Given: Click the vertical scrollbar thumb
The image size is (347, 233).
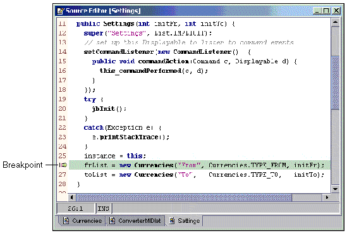Looking at the screenshot, I should pyautogui.click(x=335, y=83).
